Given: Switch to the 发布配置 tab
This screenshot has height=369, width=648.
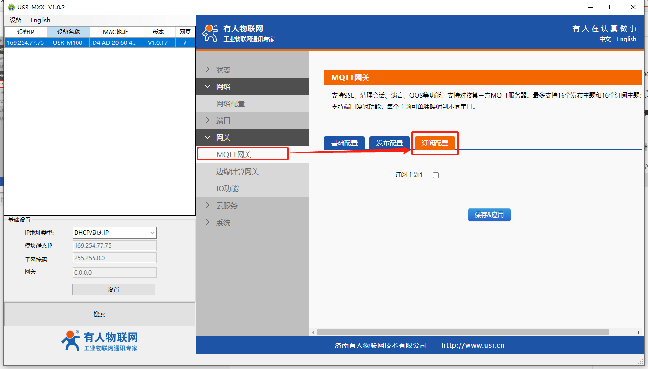Looking at the screenshot, I should point(390,143).
